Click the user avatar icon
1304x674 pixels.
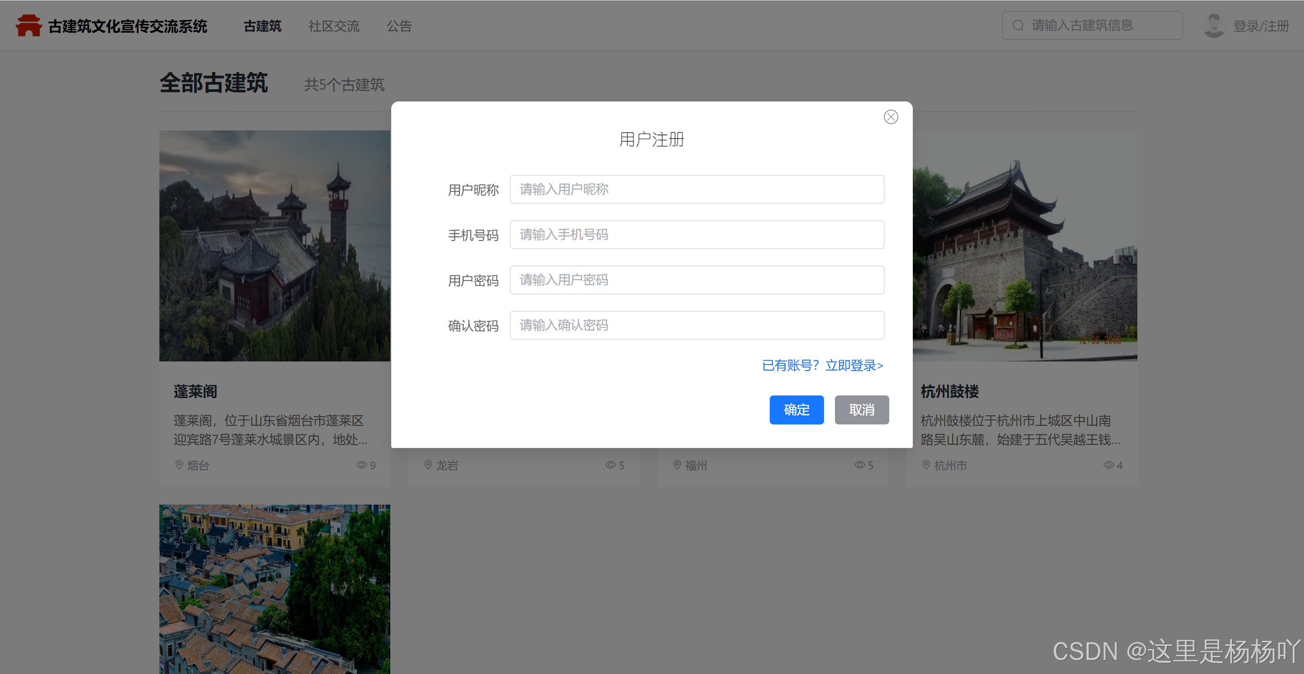[1213, 25]
